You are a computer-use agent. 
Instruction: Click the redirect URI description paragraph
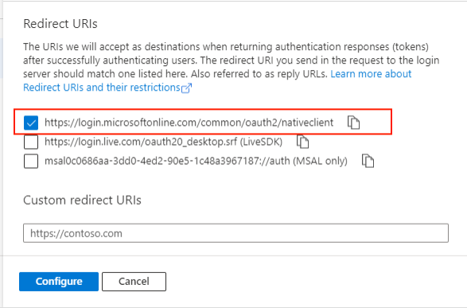coord(232,67)
